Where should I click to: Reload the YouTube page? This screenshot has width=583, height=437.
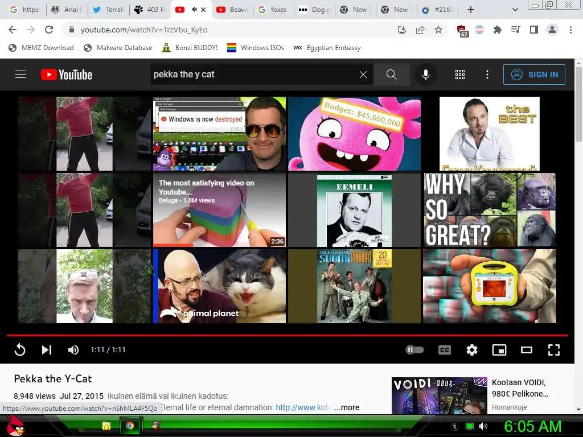(49, 30)
